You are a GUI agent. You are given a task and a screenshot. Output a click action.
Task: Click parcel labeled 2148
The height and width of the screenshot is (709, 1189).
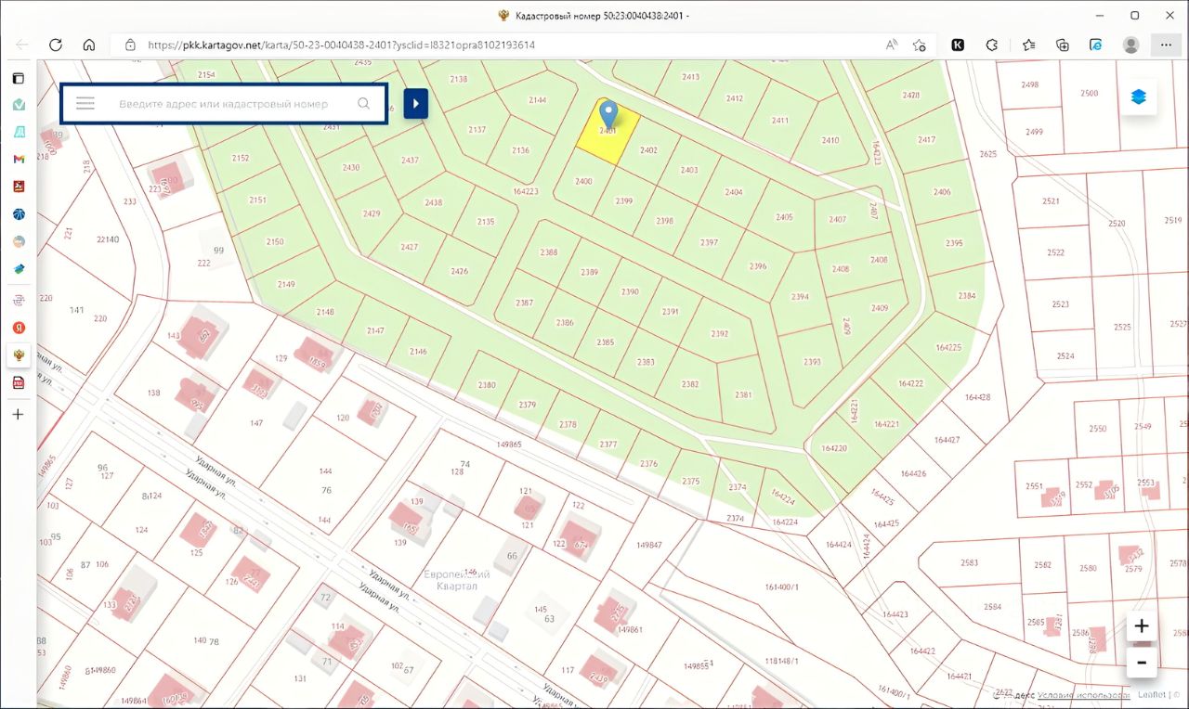pyautogui.click(x=325, y=312)
